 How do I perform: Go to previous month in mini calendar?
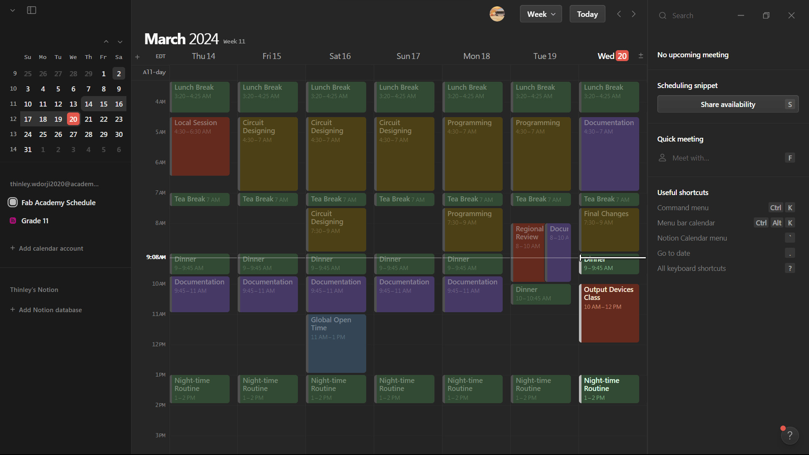106,42
